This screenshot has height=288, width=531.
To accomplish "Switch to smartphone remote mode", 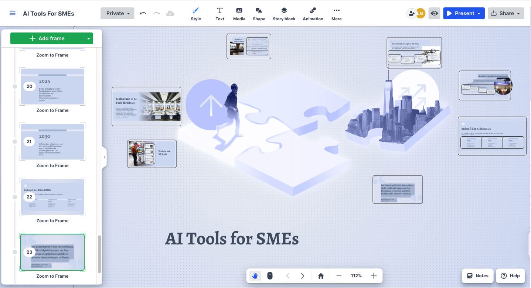I will [x=270, y=275].
